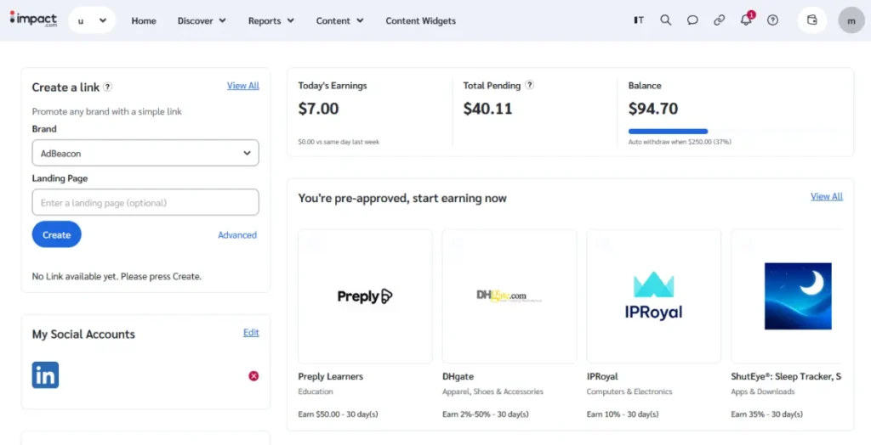Open Content Widgets menu item
The width and height of the screenshot is (871, 445).
click(x=420, y=20)
